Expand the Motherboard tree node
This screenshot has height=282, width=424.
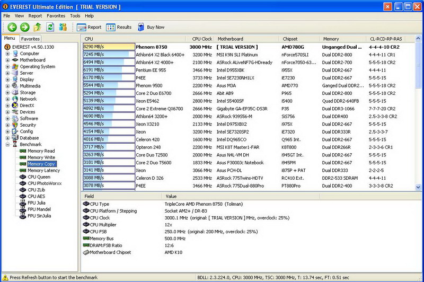coord(7,60)
